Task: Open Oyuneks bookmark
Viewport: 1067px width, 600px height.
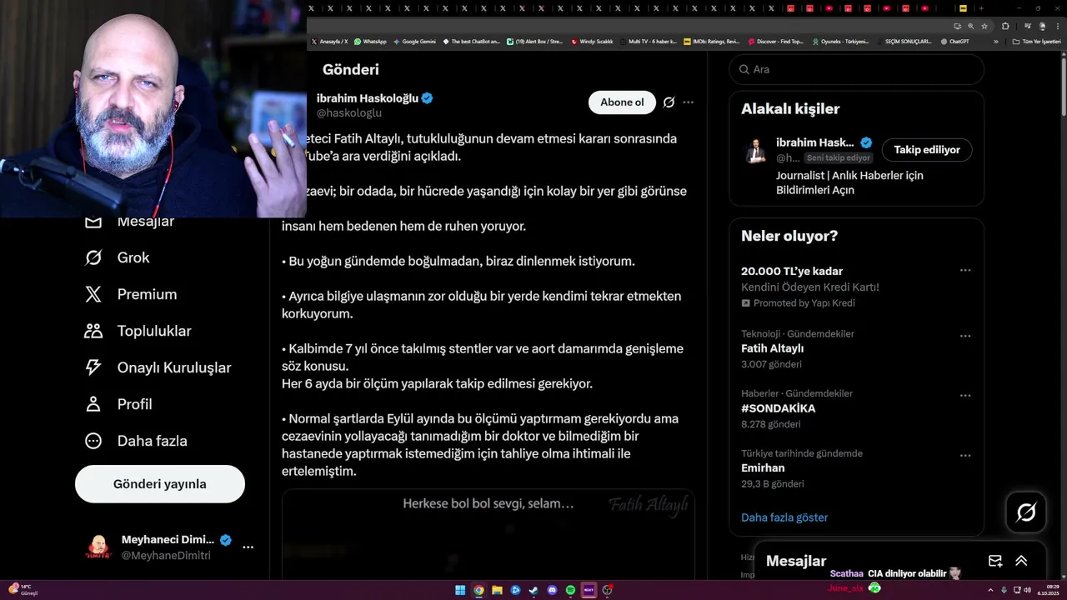Action: pos(840,41)
